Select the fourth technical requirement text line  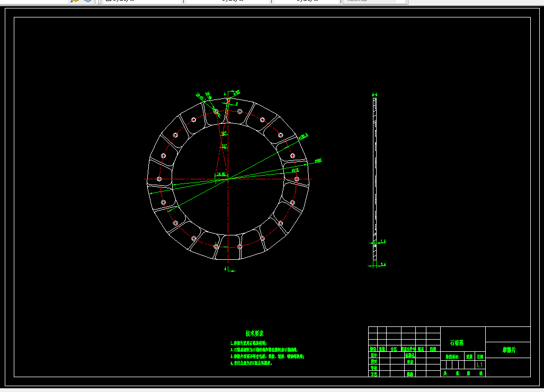coord(251,363)
